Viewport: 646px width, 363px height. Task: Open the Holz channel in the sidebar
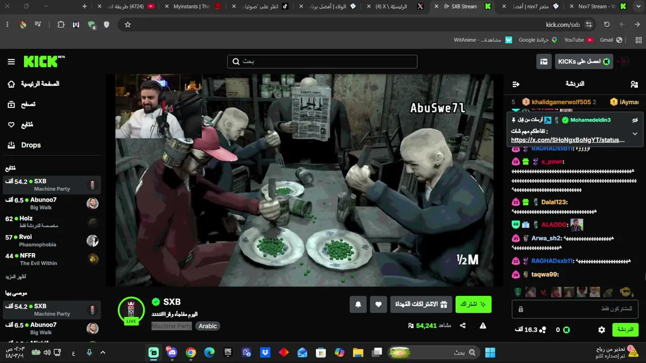coord(52,222)
